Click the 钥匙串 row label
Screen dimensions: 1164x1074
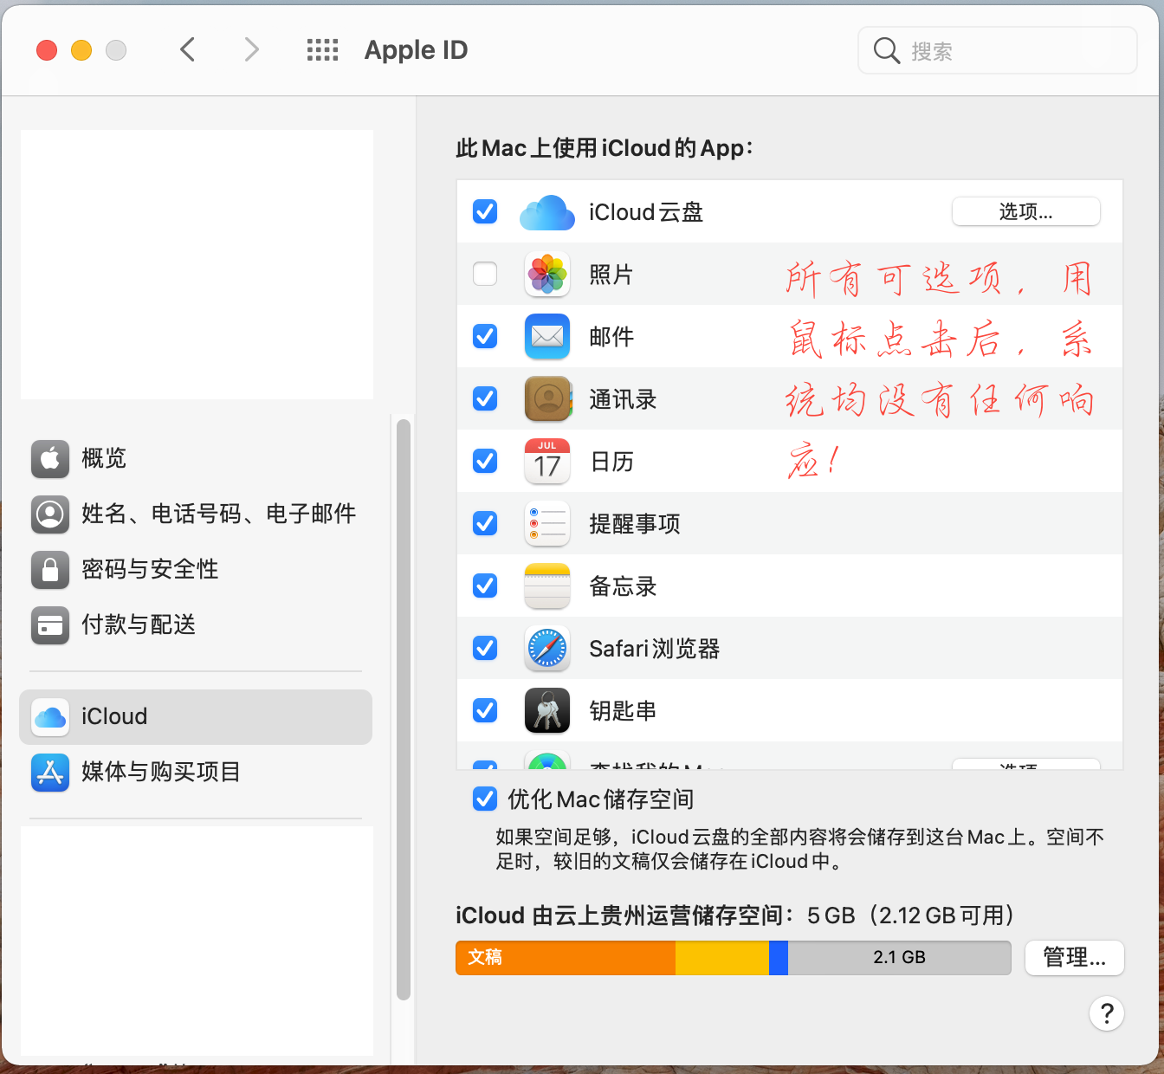(623, 711)
